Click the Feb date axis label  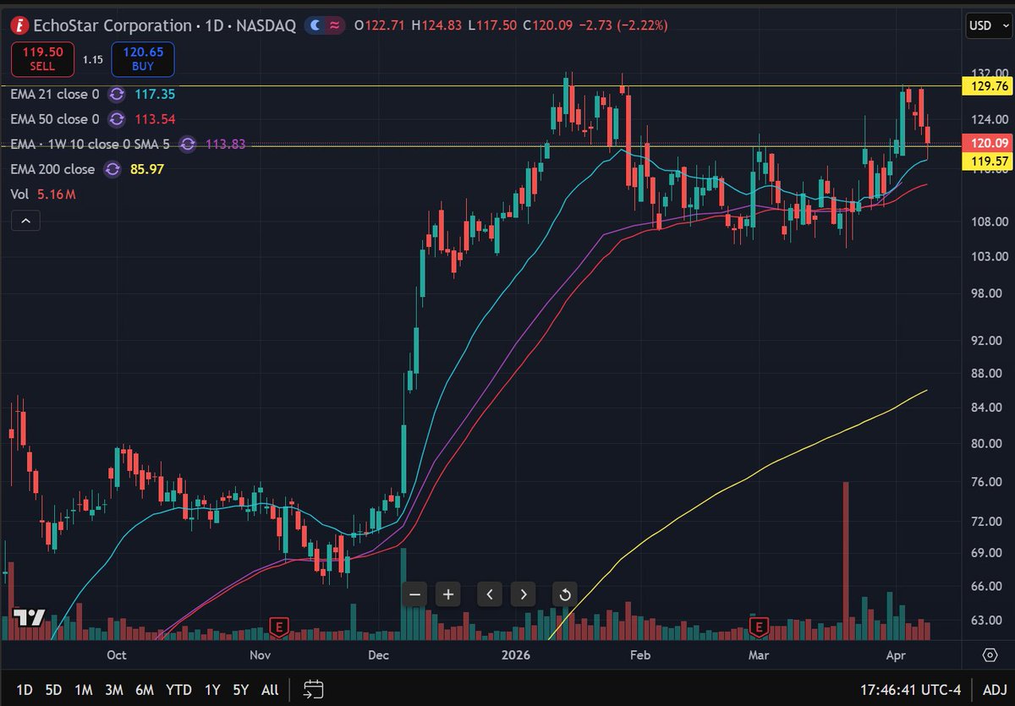coord(641,655)
